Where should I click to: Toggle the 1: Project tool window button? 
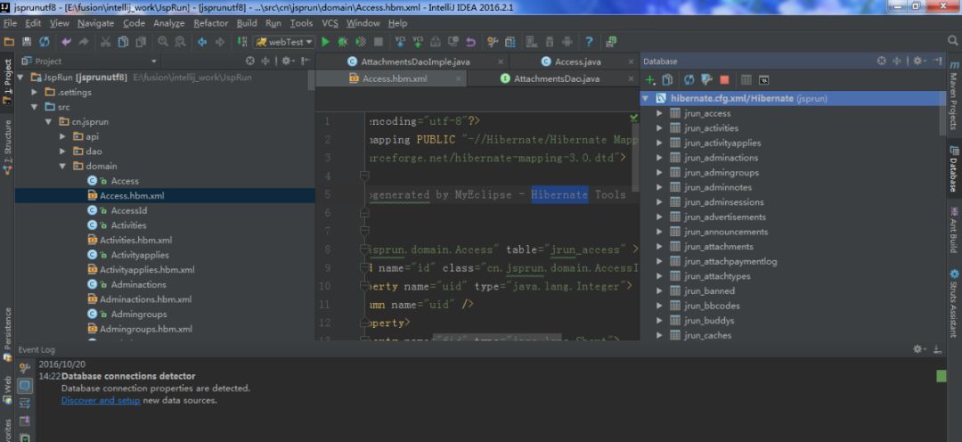pos(7,81)
